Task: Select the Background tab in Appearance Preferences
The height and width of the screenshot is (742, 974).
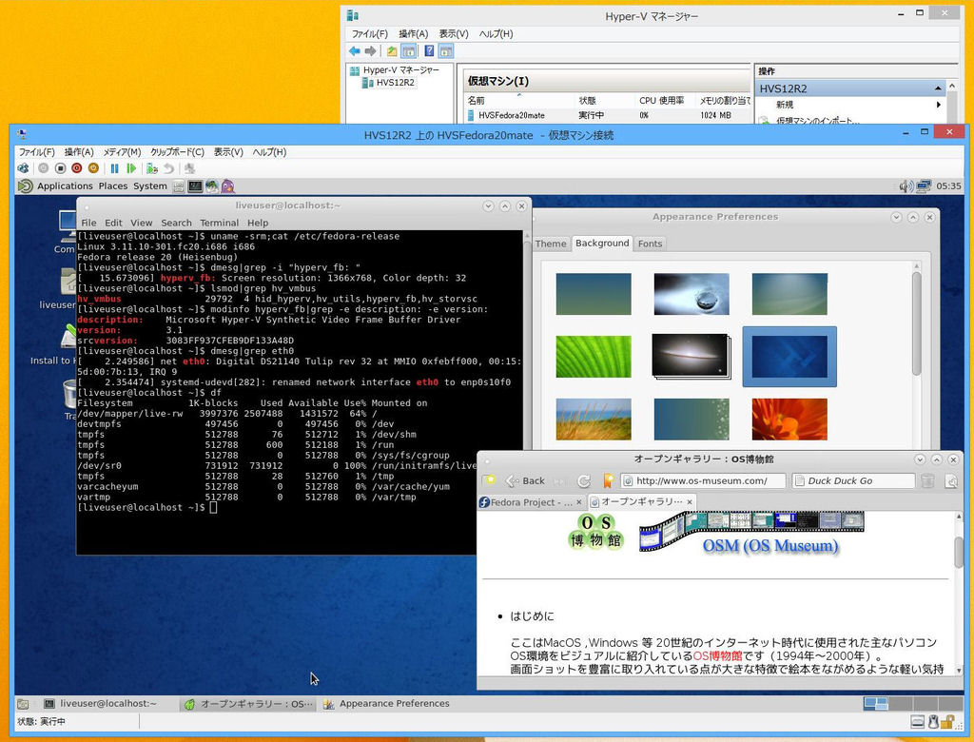Action: tap(602, 243)
